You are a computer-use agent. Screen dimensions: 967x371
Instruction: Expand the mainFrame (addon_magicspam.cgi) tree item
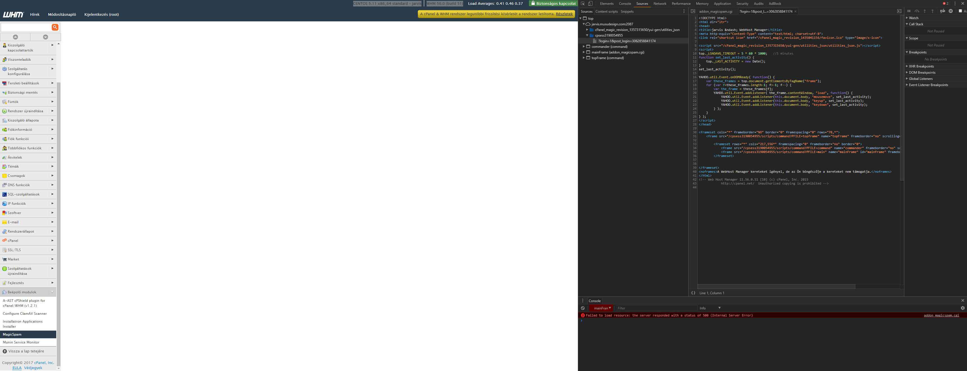coord(584,52)
